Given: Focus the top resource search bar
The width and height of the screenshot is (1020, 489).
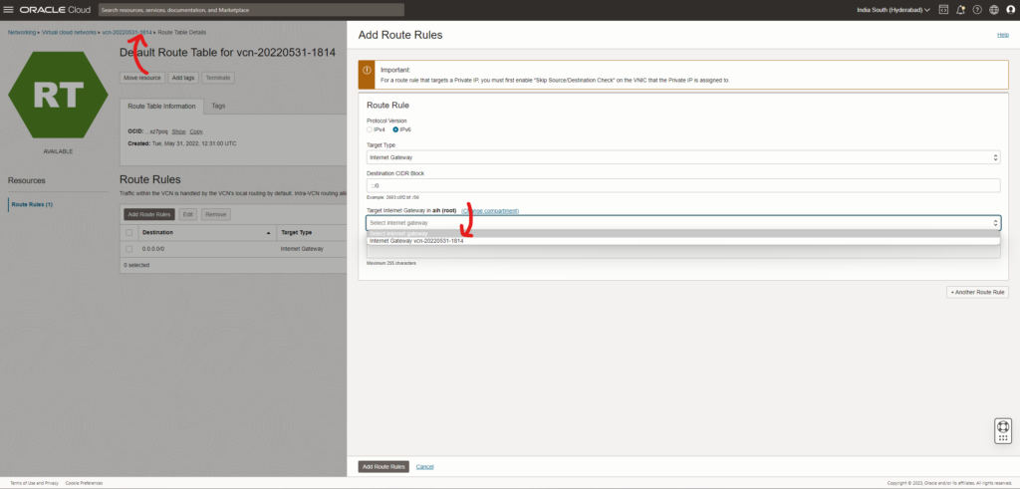Looking at the screenshot, I should point(251,10).
